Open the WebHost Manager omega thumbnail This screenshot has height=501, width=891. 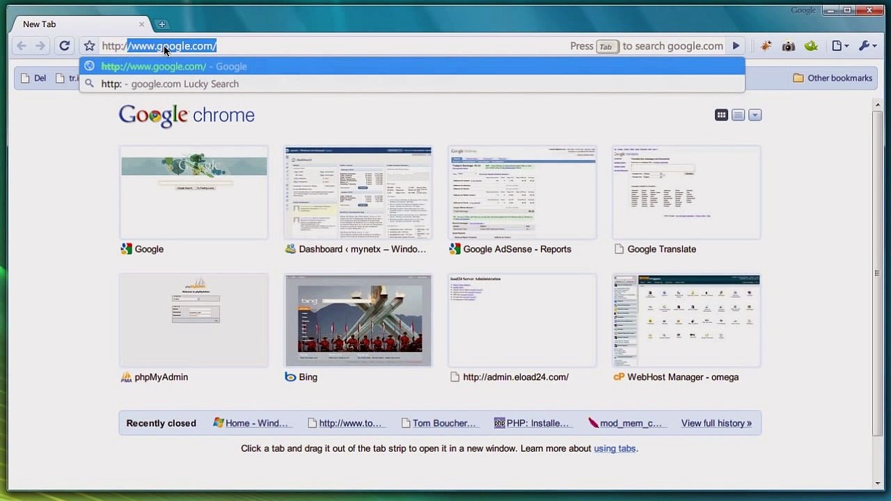click(686, 320)
